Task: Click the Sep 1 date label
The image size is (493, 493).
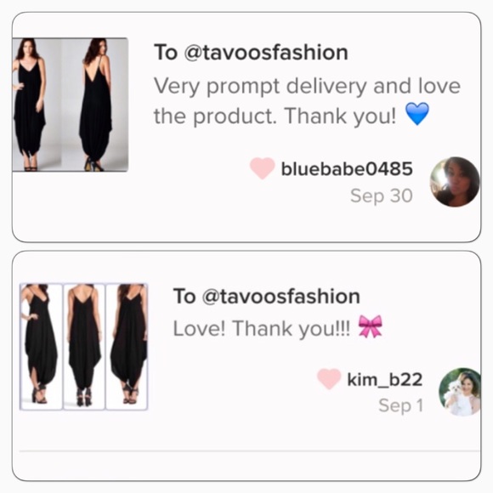Action: click(x=401, y=405)
